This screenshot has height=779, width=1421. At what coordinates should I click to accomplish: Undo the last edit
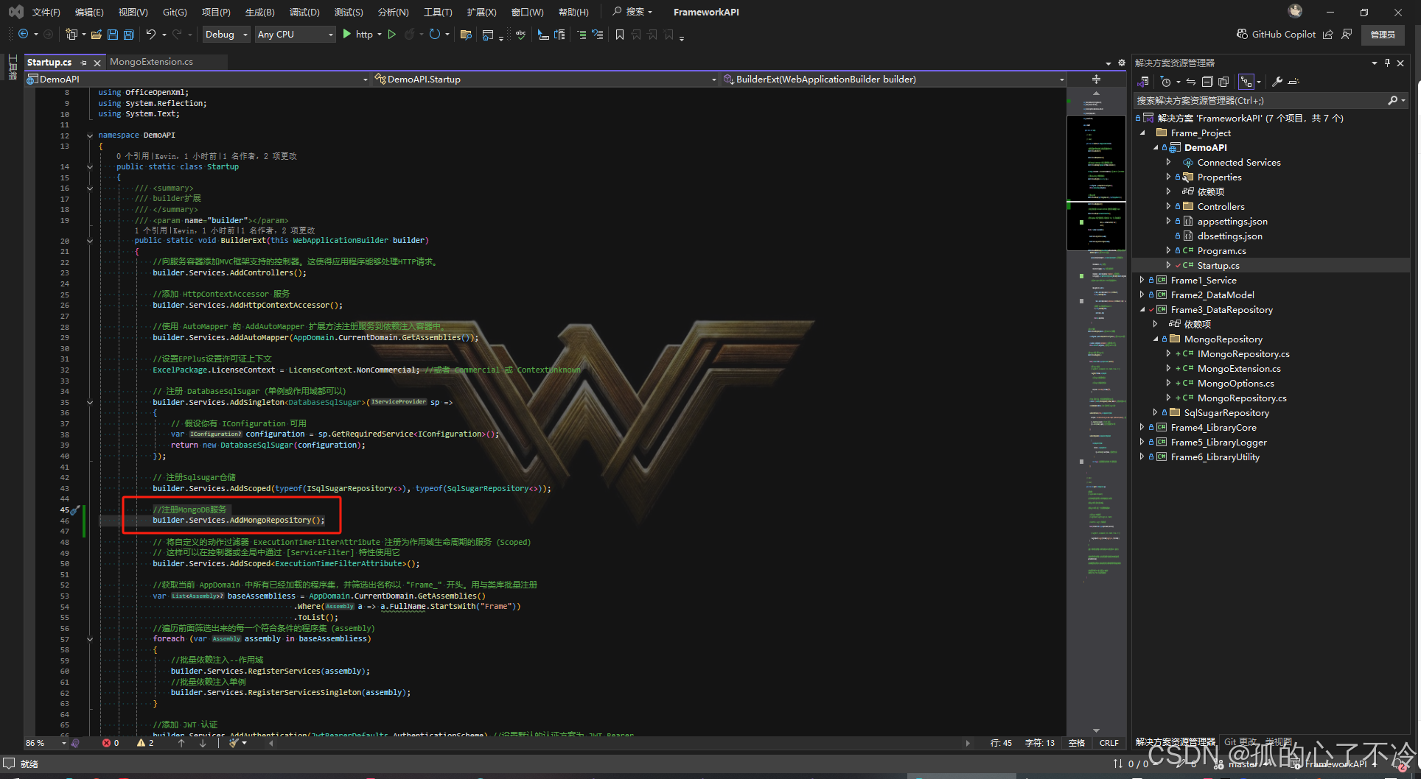151,34
